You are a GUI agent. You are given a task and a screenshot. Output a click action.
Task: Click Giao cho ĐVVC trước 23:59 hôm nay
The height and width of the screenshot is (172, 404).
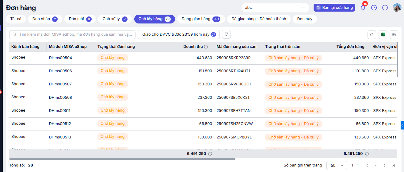click(179, 34)
